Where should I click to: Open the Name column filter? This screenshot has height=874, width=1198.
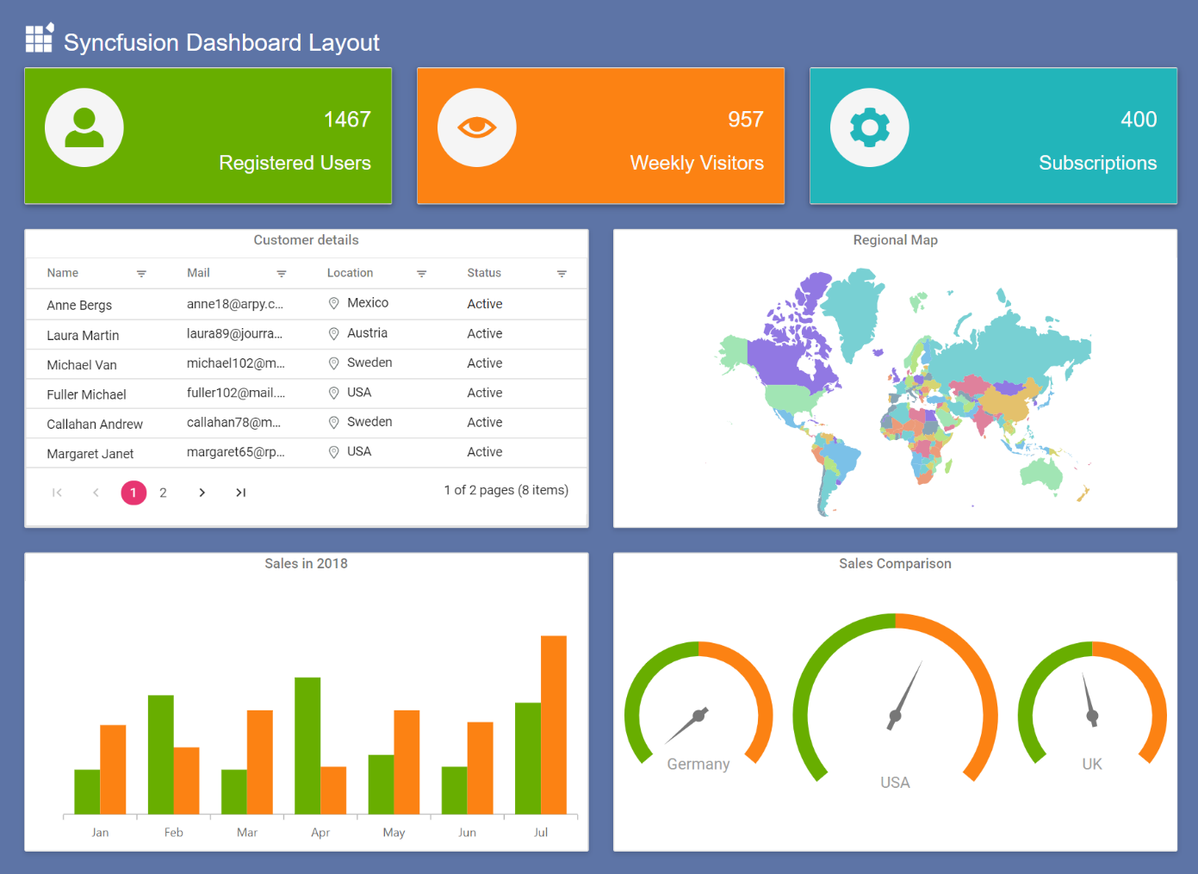[141, 273]
